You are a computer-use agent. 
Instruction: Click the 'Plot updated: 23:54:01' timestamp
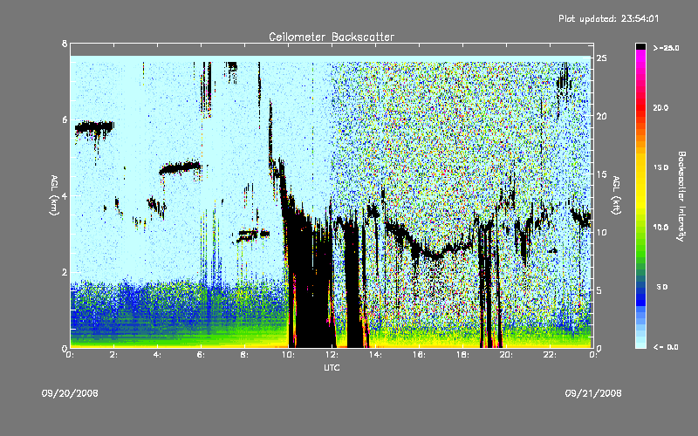tap(608, 18)
